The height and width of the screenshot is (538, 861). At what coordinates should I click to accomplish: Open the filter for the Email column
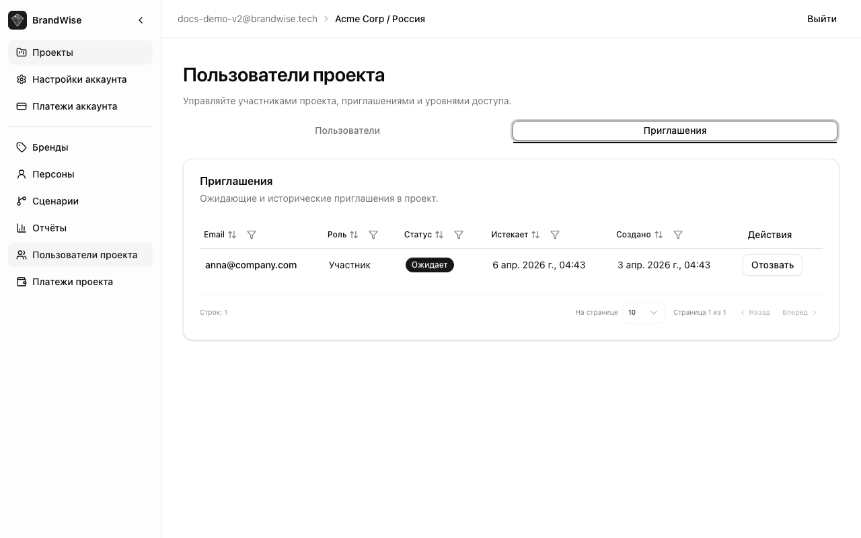(252, 235)
